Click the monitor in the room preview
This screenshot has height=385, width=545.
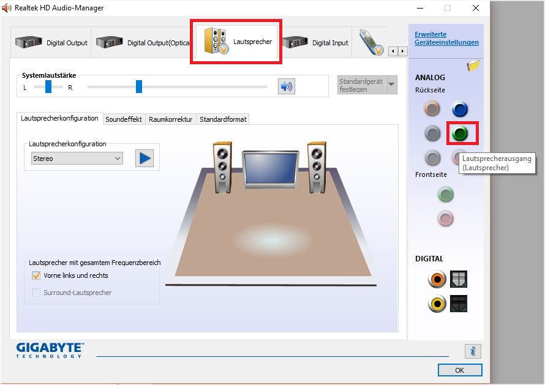[271, 170]
